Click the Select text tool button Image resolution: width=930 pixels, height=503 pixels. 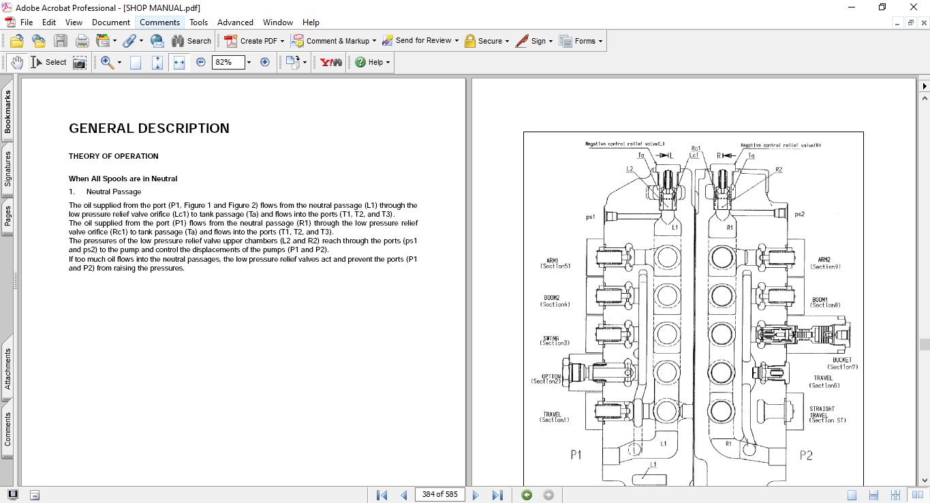click(x=48, y=62)
